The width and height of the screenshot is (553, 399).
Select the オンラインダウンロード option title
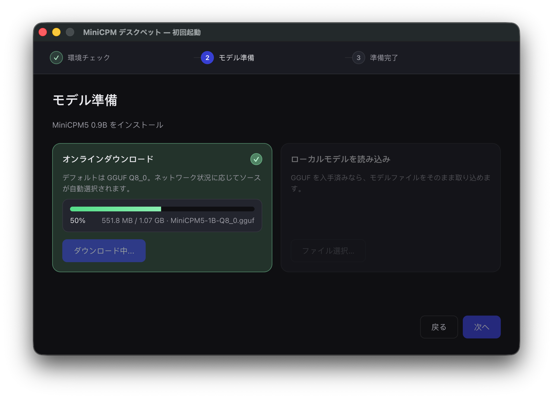108,159
